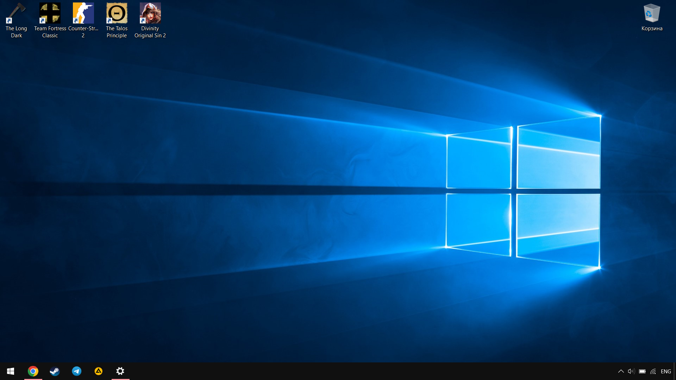Screen dimensions: 676x380
Task: Select the Корзина recycle bin icon
Action: tap(652, 14)
